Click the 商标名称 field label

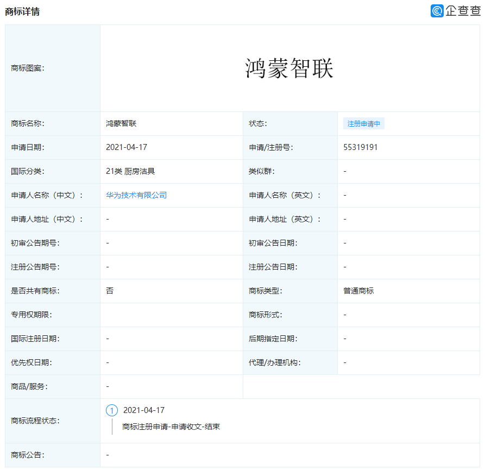[x=26, y=123]
